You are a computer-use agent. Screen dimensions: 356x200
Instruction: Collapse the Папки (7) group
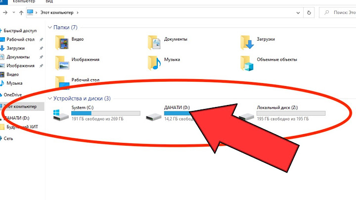50,28
